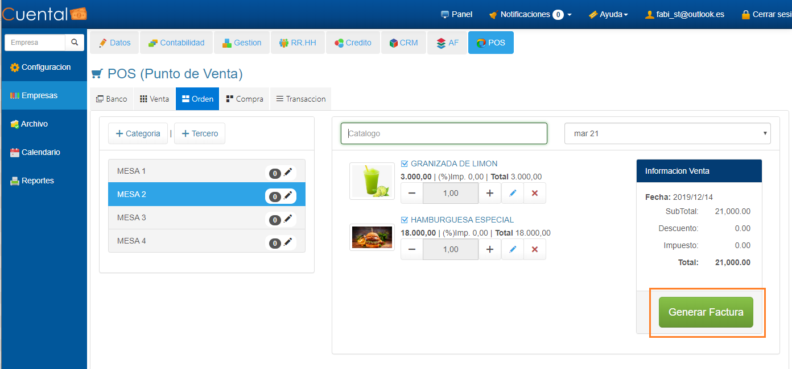Decrease Hamburguesa Especial quantity with minus
Viewport: 792px width, 369px height.
tap(412, 249)
